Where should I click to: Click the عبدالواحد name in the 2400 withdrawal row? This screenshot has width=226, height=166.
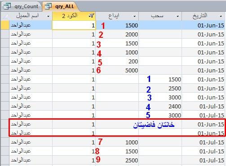21,106
